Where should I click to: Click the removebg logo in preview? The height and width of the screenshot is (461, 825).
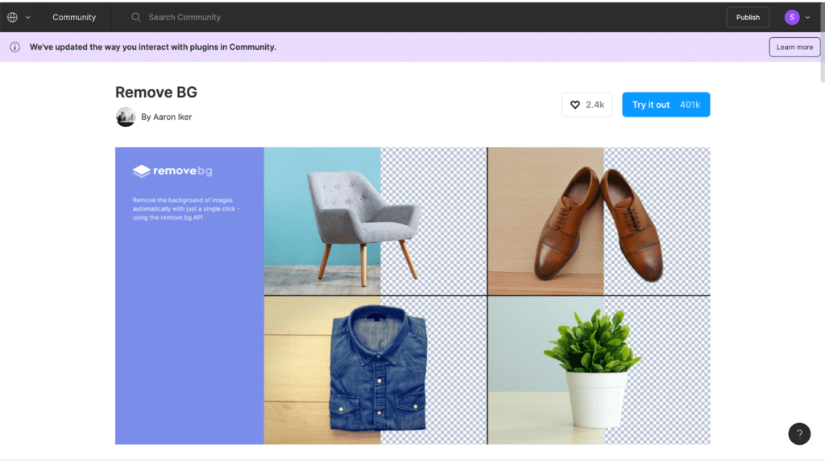(172, 171)
